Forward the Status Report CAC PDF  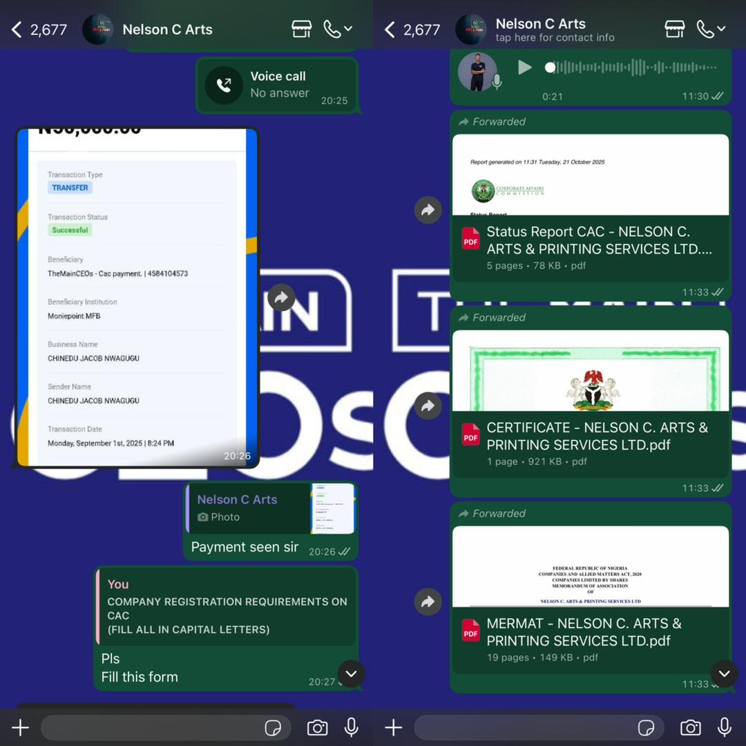tap(428, 210)
